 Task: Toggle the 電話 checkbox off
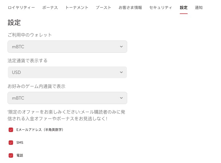[11, 155]
